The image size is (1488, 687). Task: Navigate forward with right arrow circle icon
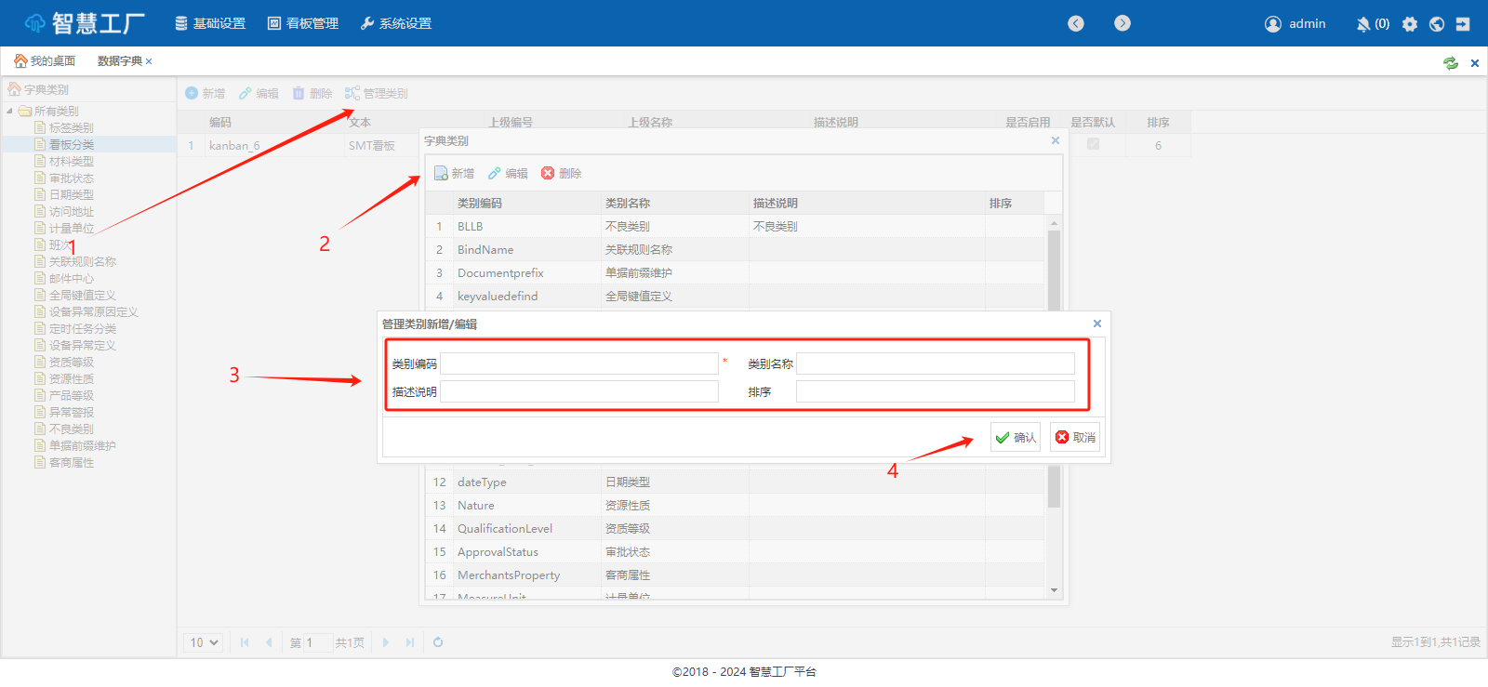click(x=1123, y=23)
